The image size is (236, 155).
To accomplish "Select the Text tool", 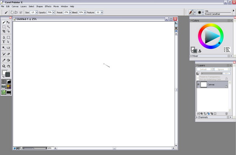I will (4, 42).
